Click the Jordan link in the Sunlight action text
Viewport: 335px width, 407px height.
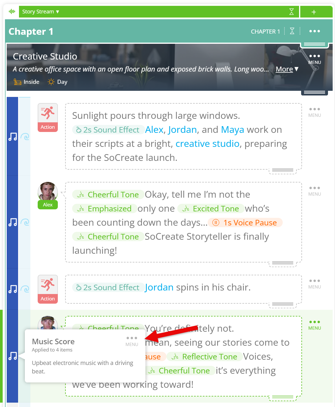[182, 130]
